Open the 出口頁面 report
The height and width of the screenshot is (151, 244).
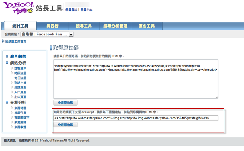pos(20,97)
